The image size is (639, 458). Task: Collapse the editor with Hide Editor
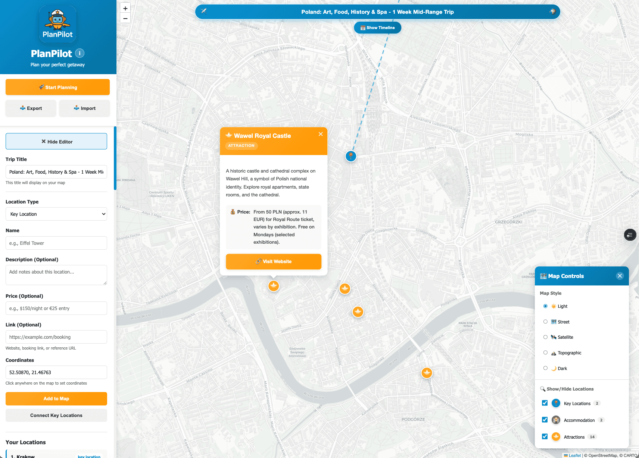[56, 142]
